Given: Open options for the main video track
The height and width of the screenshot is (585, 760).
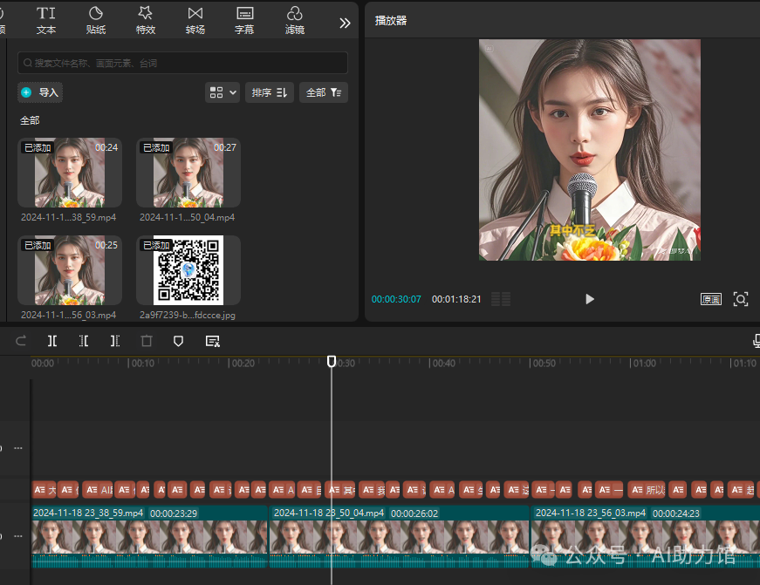Looking at the screenshot, I should [x=18, y=536].
